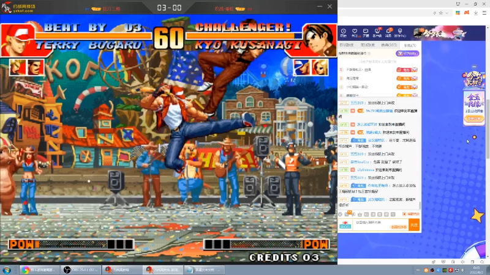
Task: Open the customer service icon with red badge
Action: 377,32
